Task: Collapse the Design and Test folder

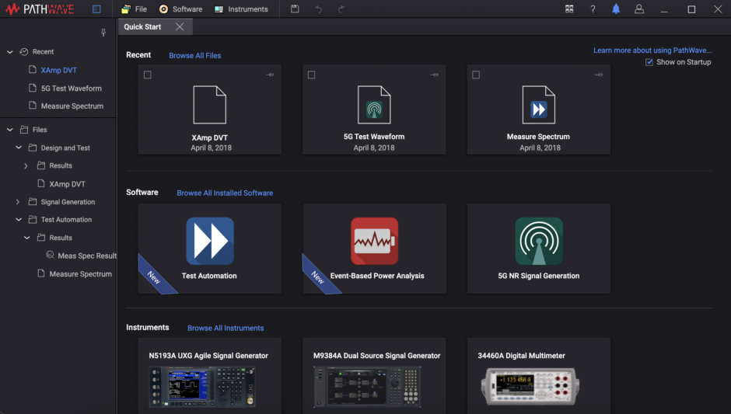Action: 19,148
